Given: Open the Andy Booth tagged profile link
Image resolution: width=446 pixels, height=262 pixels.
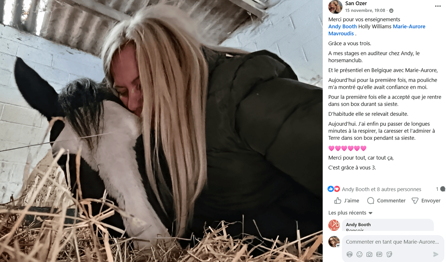Looking at the screenshot, I should [343, 26].
